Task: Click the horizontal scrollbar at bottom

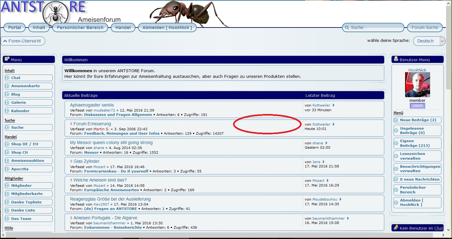Action: coord(219,235)
